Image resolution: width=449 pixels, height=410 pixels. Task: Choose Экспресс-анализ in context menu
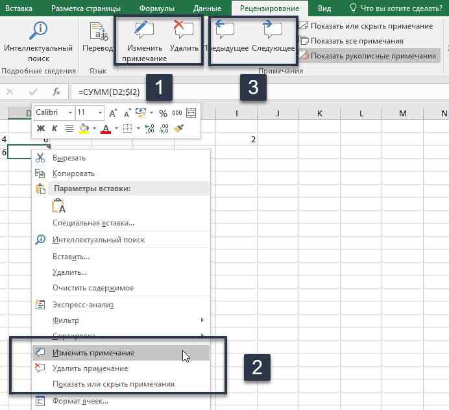(121, 305)
